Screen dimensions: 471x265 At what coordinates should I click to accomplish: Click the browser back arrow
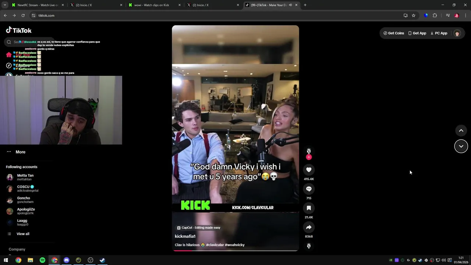point(5,15)
